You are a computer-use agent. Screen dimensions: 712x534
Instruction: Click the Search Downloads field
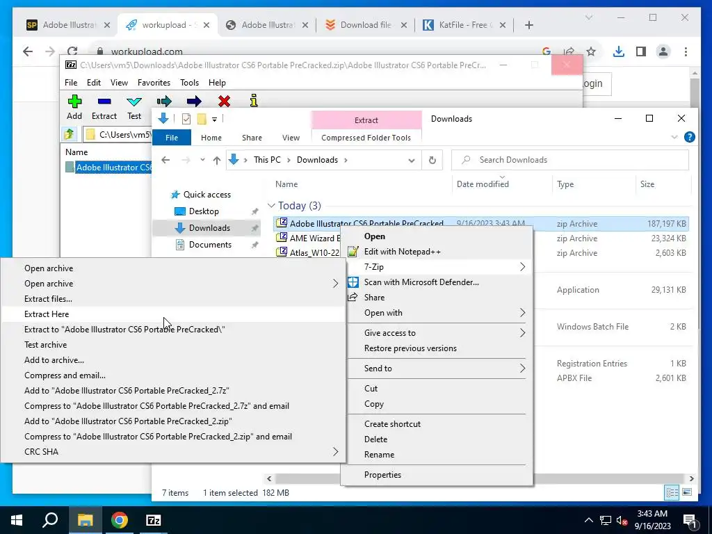(x=570, y=160)
